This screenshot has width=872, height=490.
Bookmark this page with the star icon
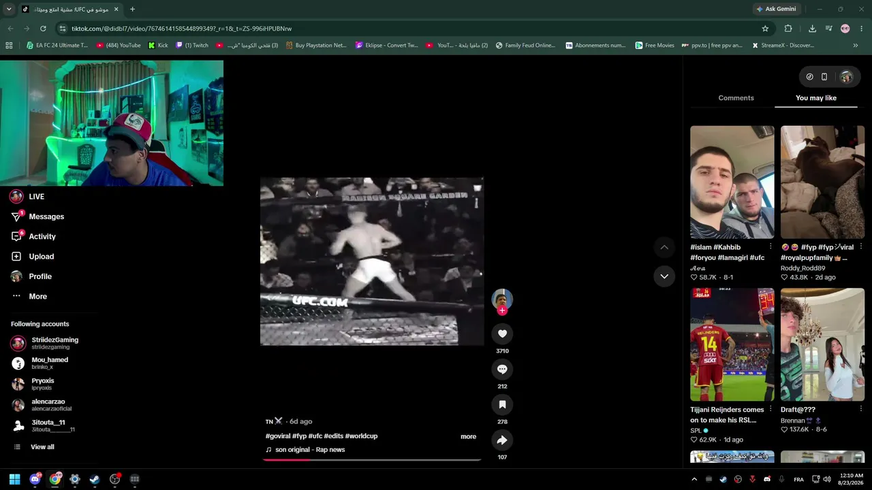pos(765,29)
